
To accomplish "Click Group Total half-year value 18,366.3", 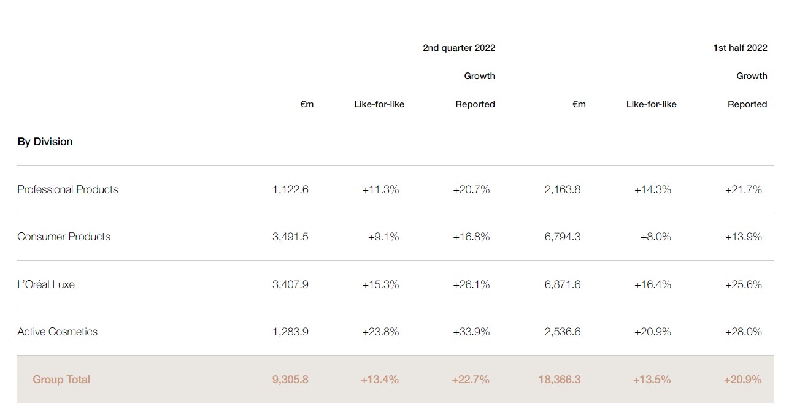I will [x=559, y=380].
